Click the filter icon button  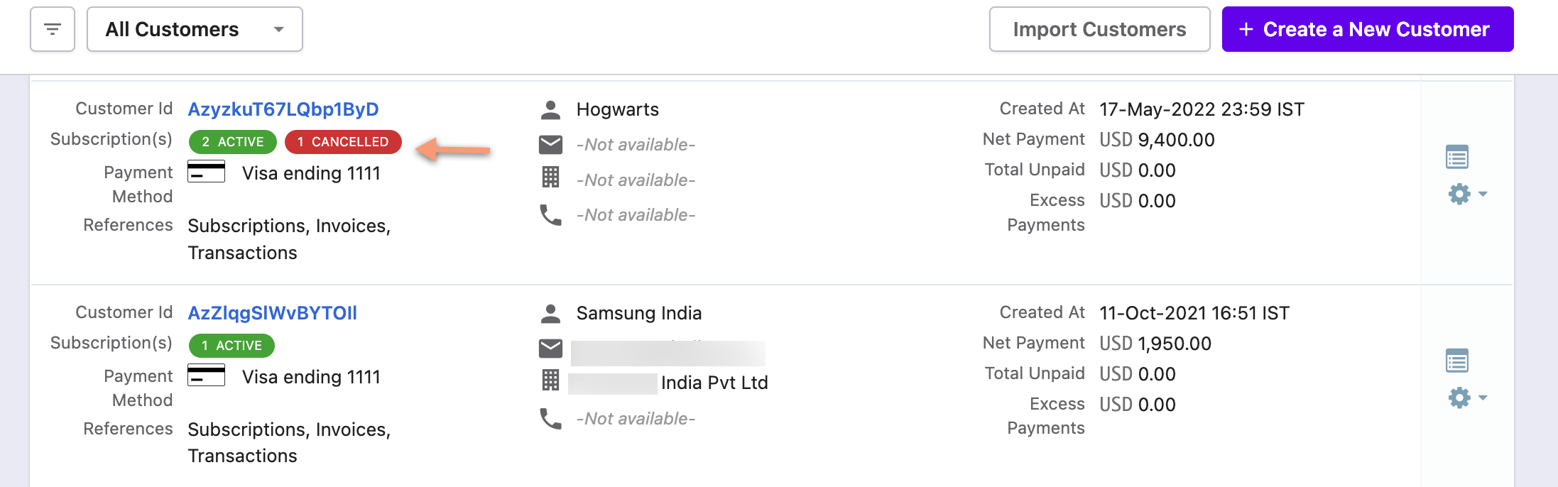[x=53, y=29]
